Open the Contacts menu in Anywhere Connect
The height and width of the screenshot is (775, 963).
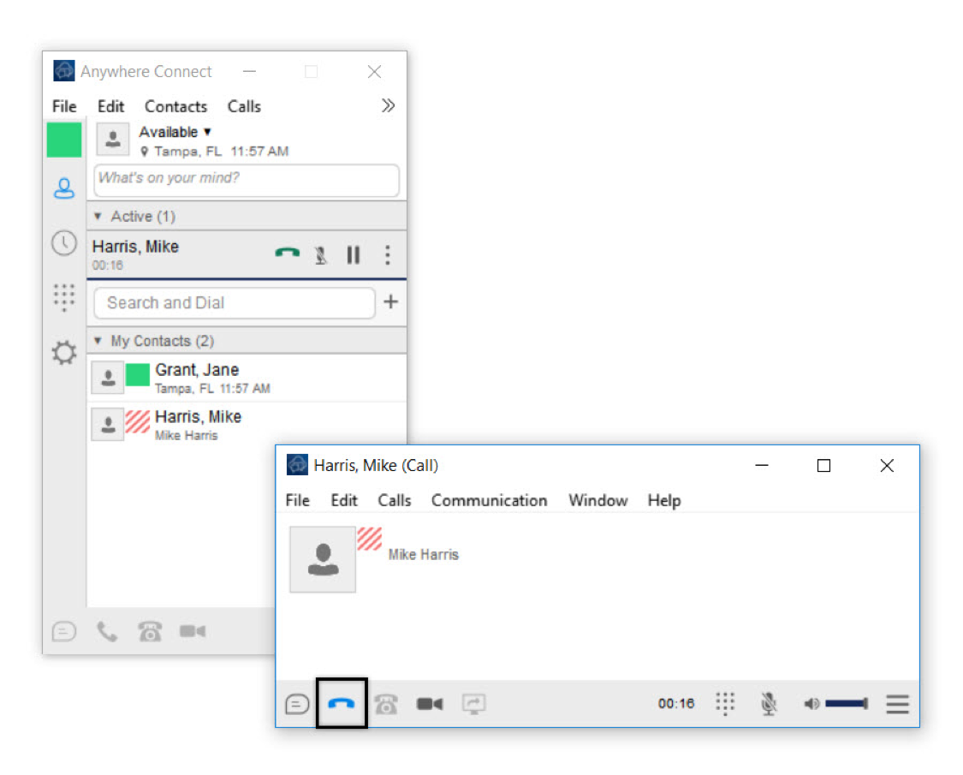[x=175, y=106]
